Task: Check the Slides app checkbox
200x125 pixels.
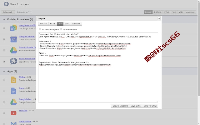Action: pos(4,80)
